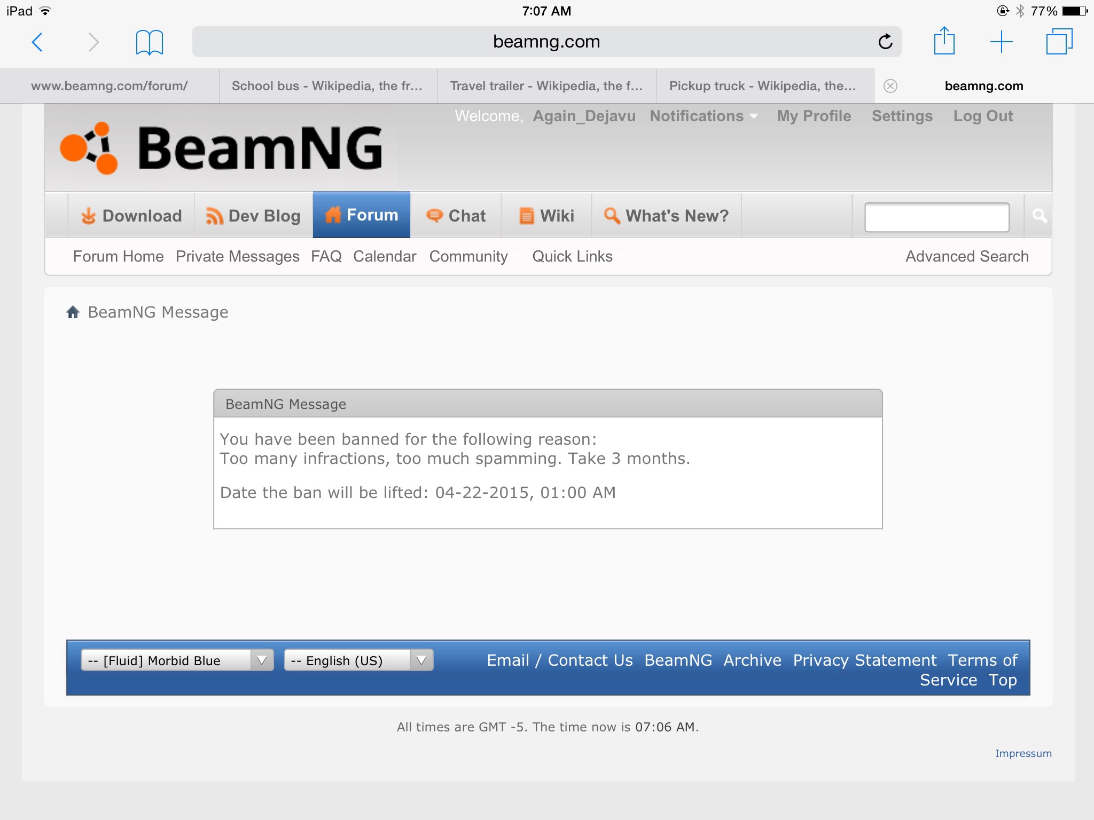Open the Archive footer link

tap(752, 660)
